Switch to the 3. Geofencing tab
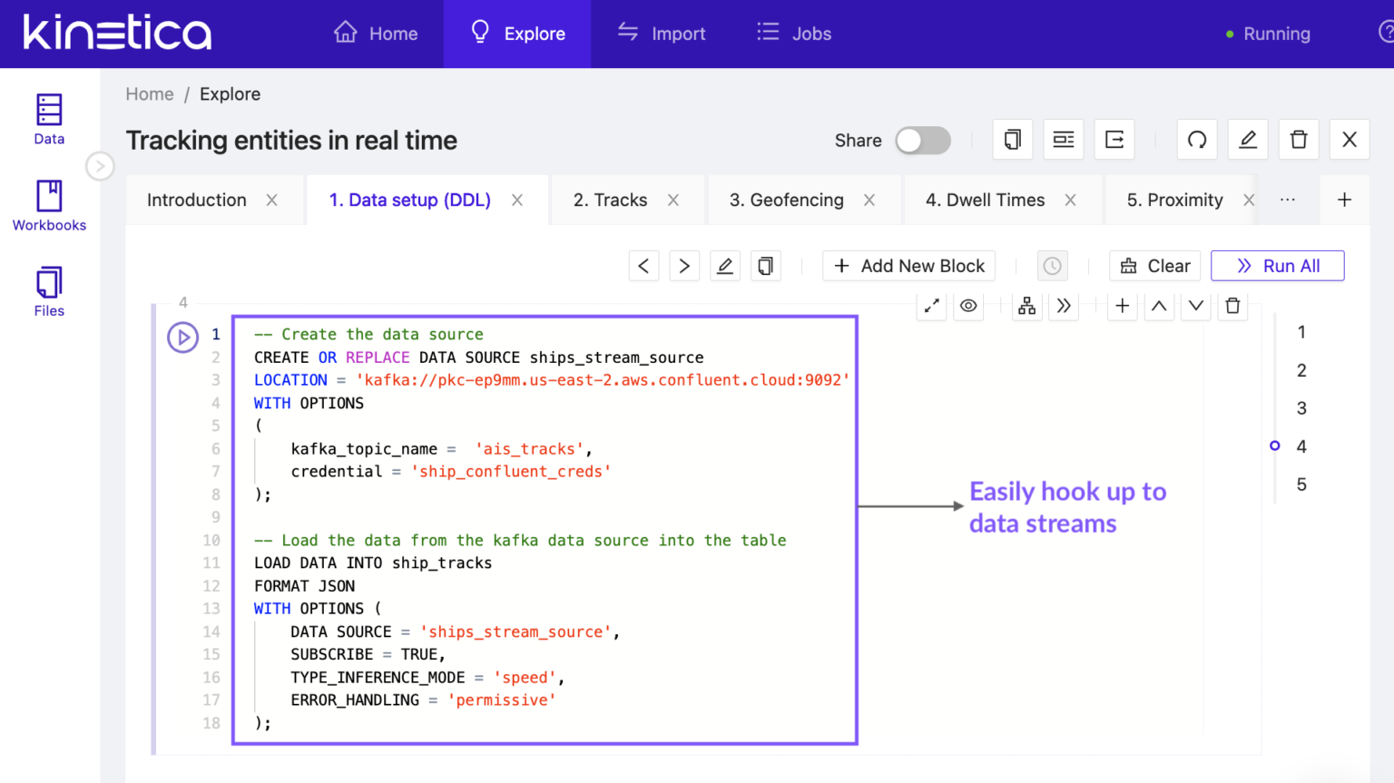This screenshot has height=783, width=1394. 786,200
